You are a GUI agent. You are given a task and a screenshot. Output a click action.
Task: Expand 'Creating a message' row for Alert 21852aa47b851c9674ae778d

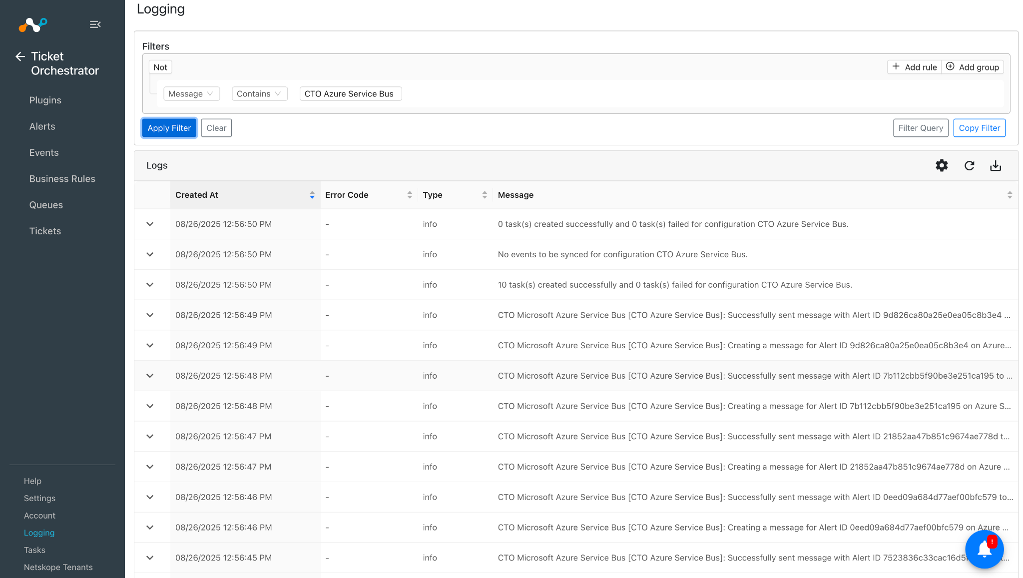point(150,467)
